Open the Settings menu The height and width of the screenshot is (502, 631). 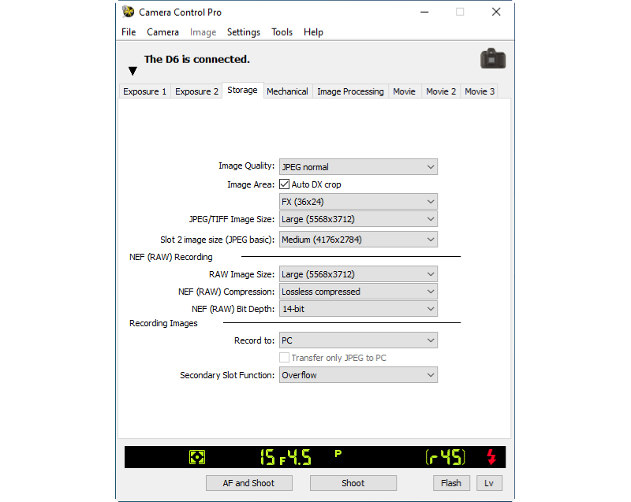coord(244,32)
